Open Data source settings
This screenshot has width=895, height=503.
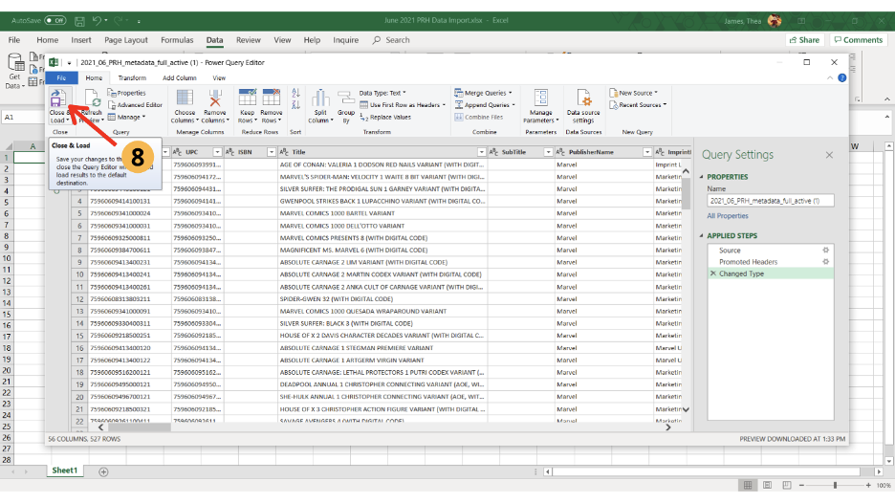(583, 106)
